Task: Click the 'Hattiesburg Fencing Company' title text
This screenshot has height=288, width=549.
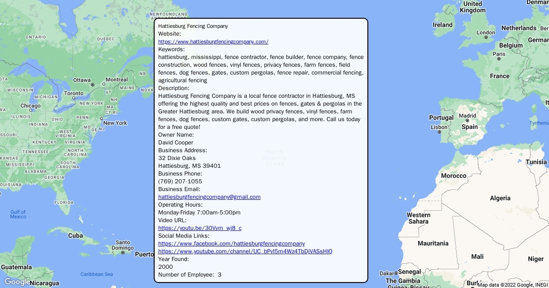Action: [193, 26]
